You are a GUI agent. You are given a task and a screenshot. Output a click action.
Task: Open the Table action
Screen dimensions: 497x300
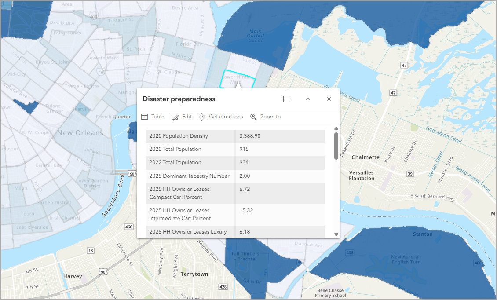(x=153, y=117)
